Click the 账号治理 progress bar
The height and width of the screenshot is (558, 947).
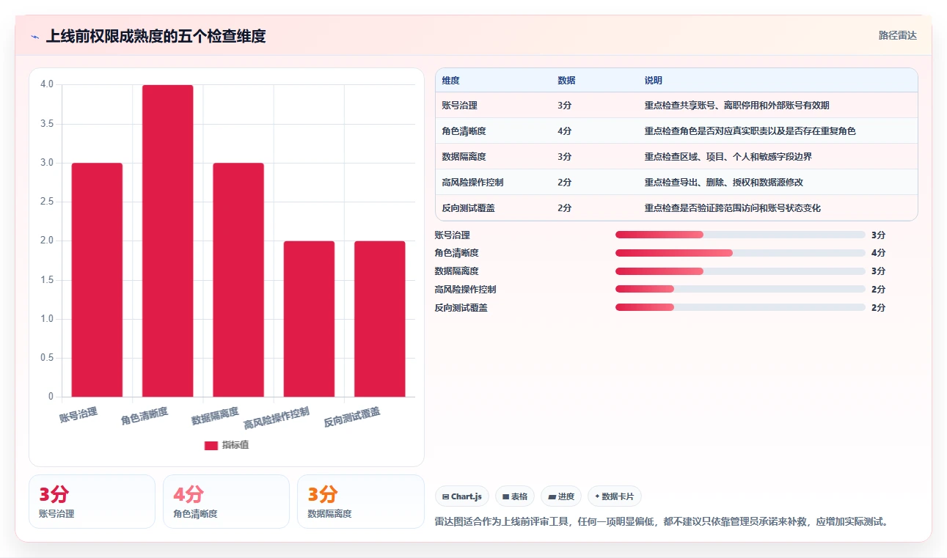point(740,235)
